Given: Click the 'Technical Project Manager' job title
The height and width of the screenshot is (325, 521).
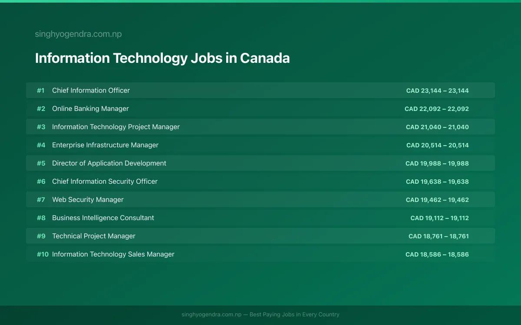Looking at the screenshot, I should click(94, 236).
